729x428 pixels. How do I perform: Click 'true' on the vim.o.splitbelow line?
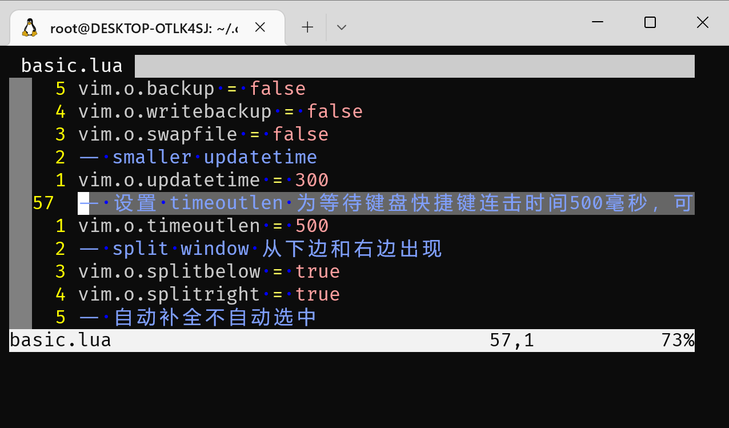tap(318, 271)
